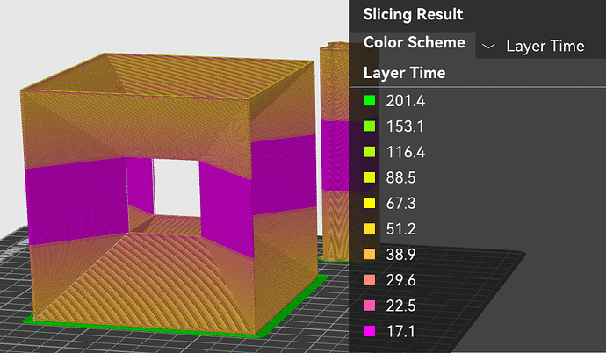
Task: Click the 29.6 salmon swatch
Action: pos(370,279)
